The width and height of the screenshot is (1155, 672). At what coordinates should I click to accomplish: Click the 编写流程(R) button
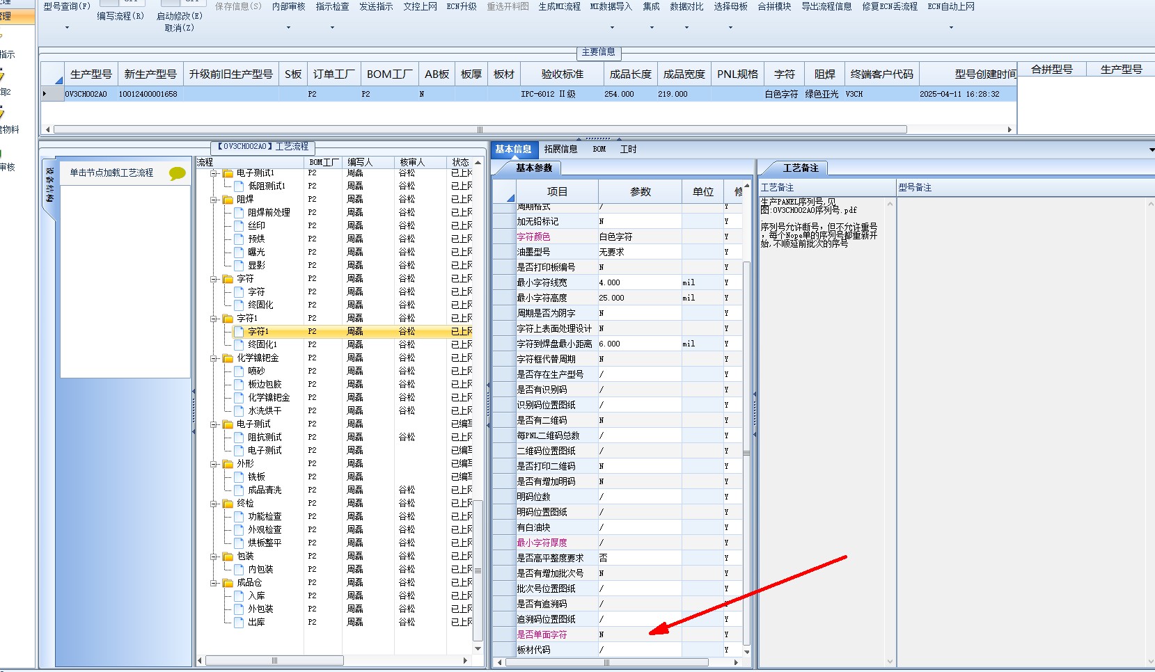coord(120,16)
